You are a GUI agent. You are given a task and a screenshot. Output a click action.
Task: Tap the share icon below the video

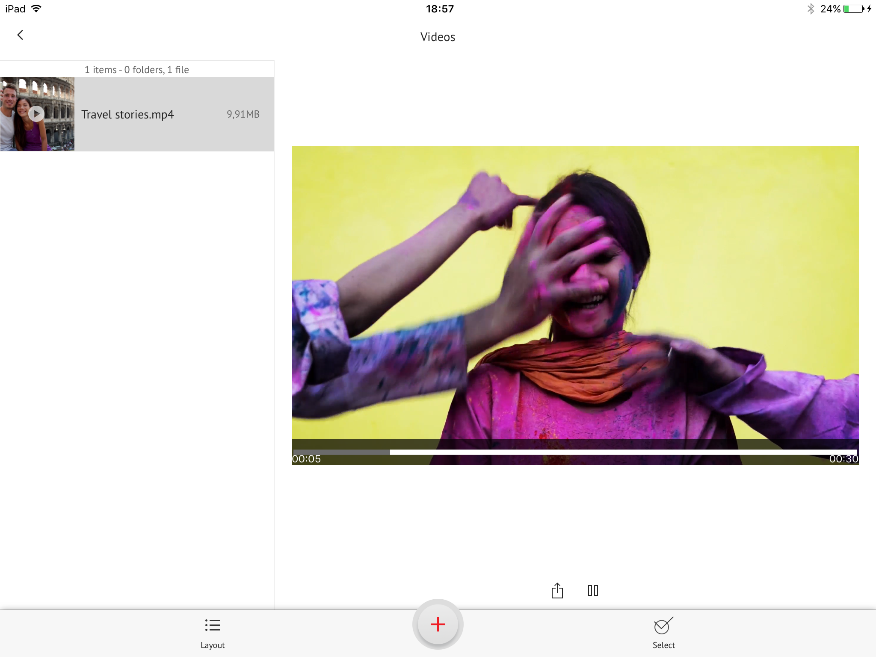557,591
